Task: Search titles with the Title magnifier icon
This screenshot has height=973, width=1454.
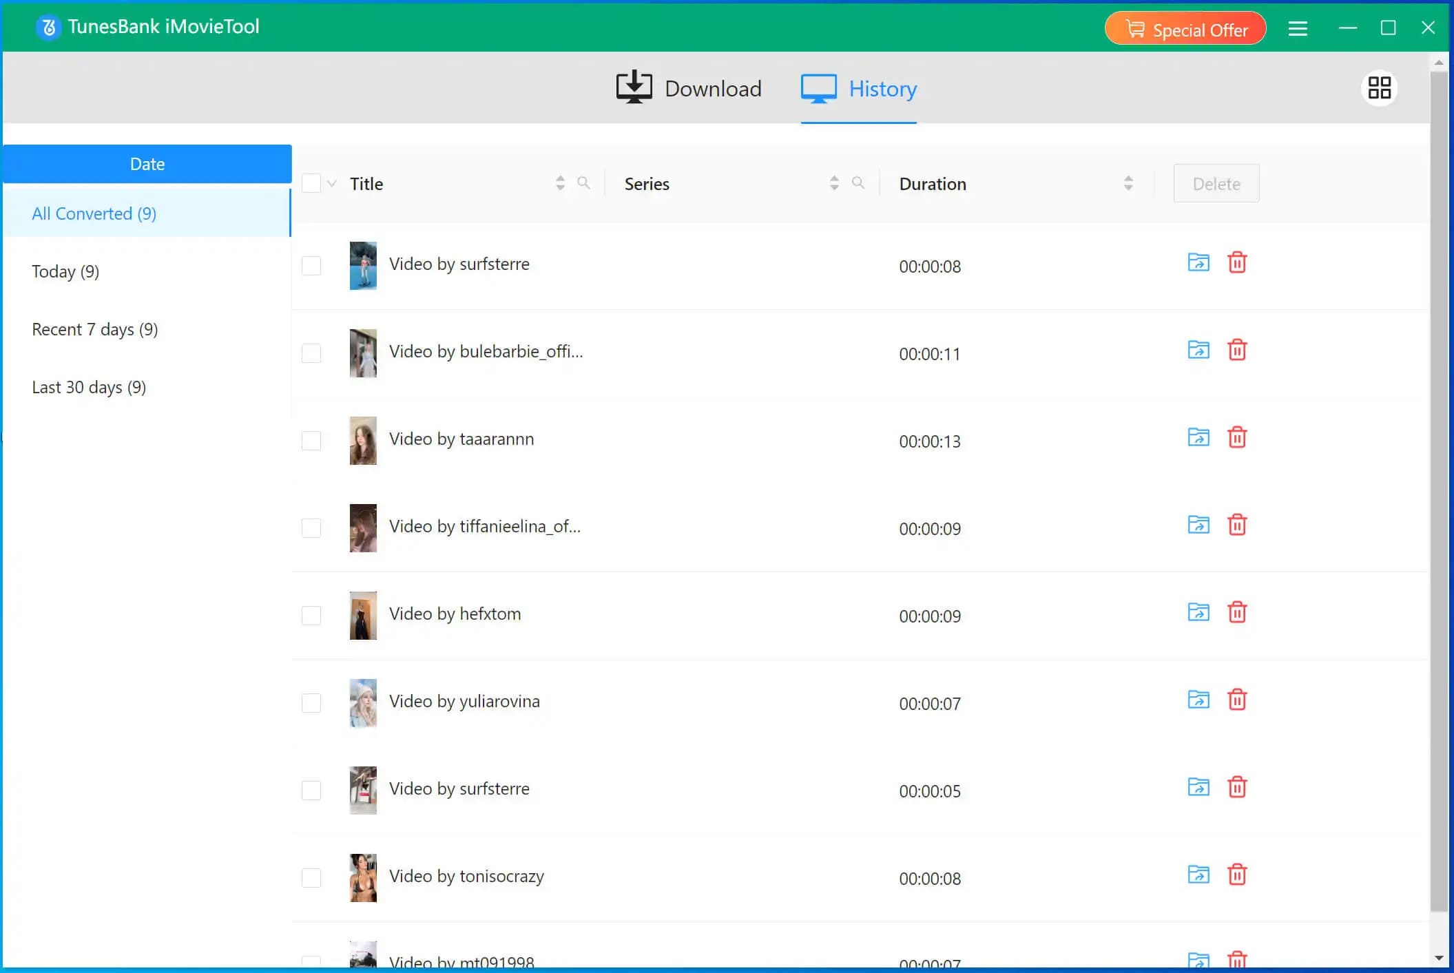Action: coord(583,183)
